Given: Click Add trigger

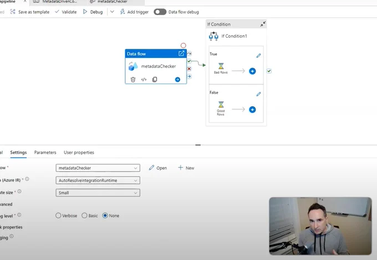Looking at the screenshot, I should click(x=134, y=12).
